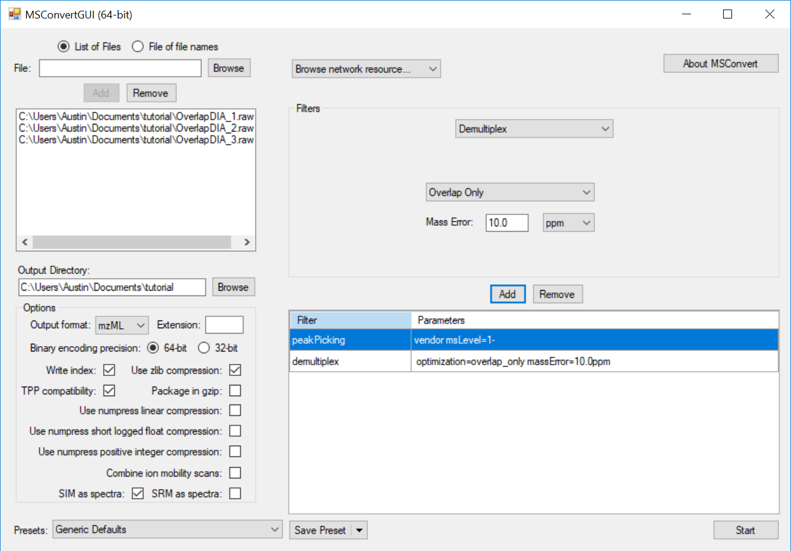This screenshot has height=551, width=791.
Task: Click the Save Preset dropdown arrow
Action: [x=359, y=530]
